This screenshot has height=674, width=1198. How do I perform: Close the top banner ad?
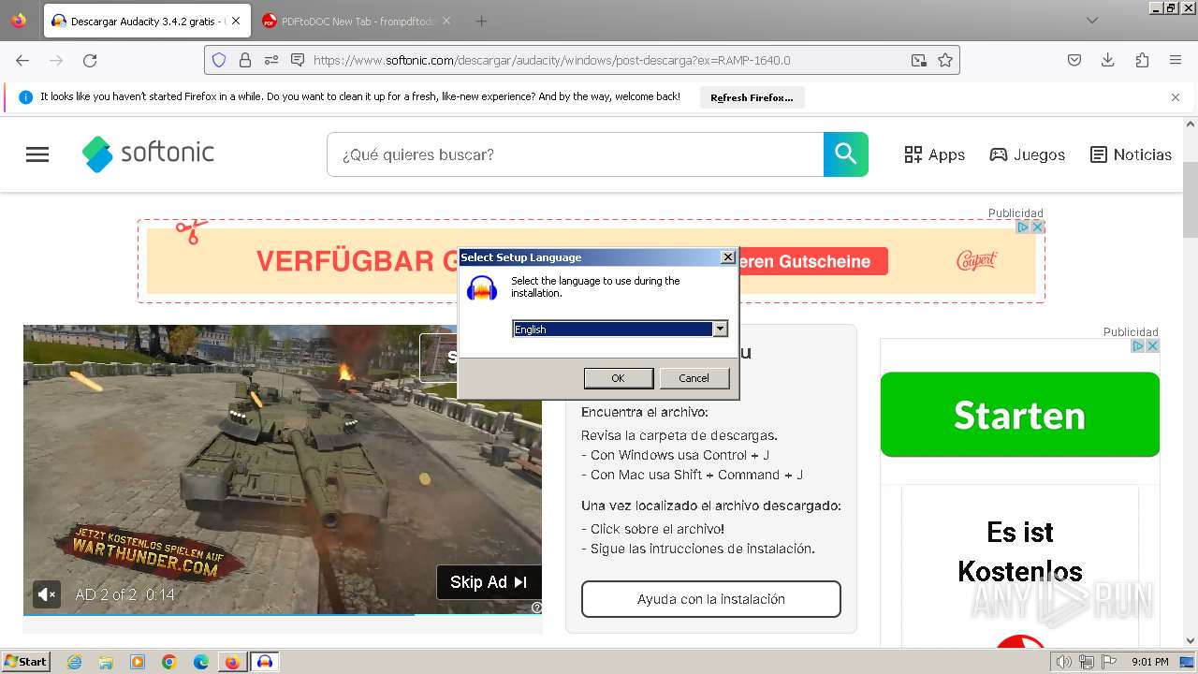pos(1036,227)
